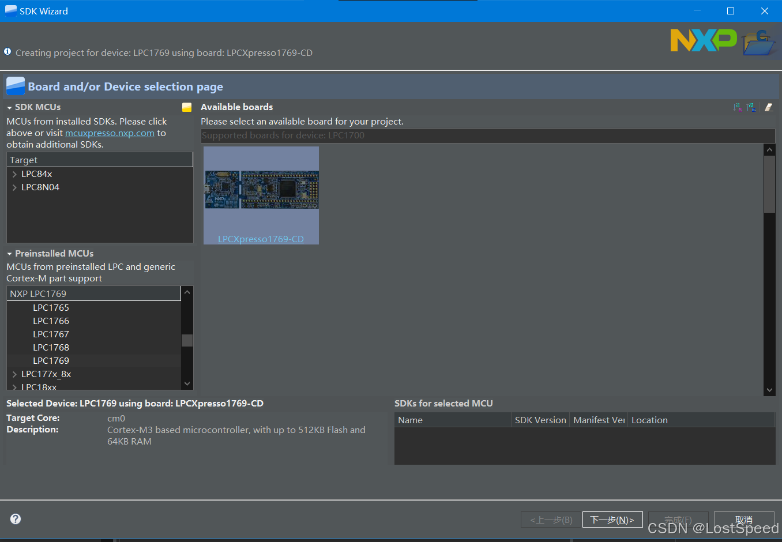The image size is (782, 542).
Task: Select LPC1767 in preinstalled MCUs
Action: 51,334
